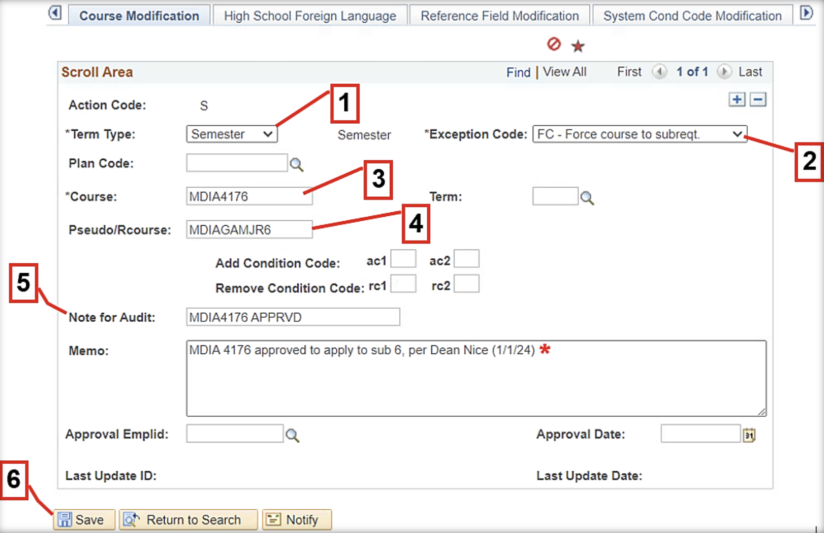The width and height of the screenshot is (824, 533).
Task: Delete this row with the minus icon
Action: click(758, 99)
